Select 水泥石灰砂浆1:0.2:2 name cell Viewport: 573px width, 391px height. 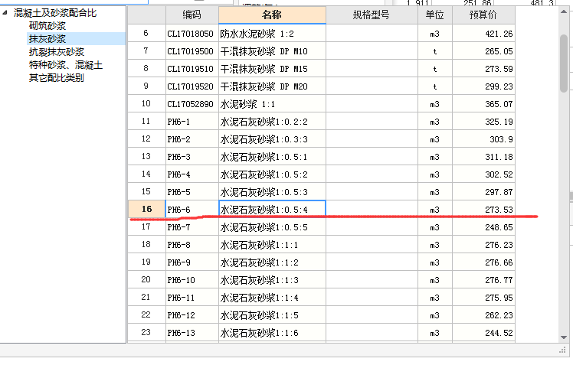(x=272, y=122)
